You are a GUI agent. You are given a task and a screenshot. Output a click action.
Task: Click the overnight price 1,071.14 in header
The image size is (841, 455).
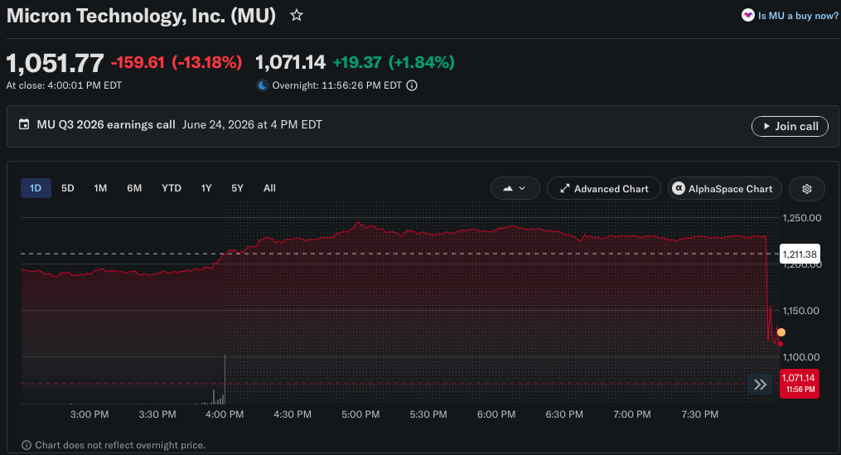click(290, 62)
